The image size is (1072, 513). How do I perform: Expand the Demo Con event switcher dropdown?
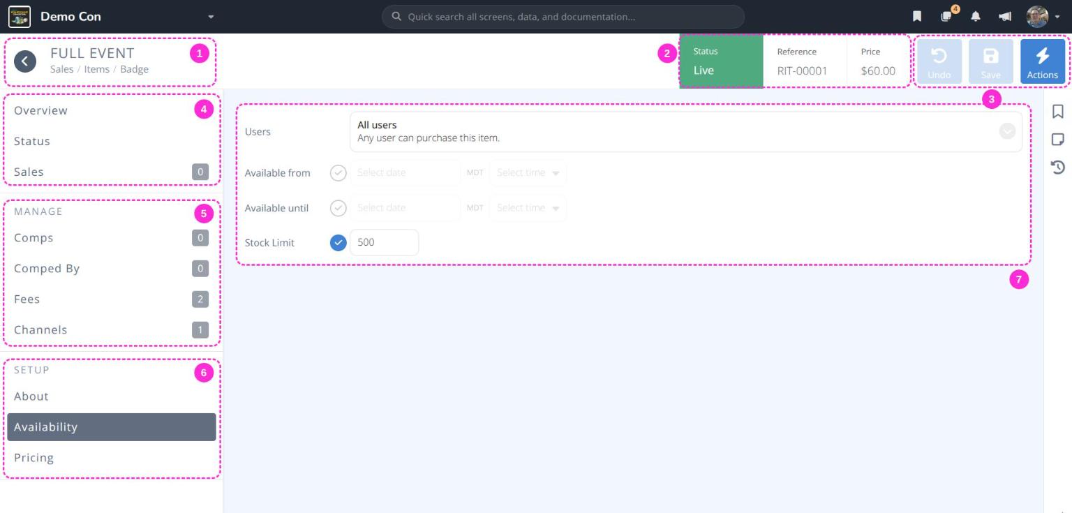tap(211, 17)
